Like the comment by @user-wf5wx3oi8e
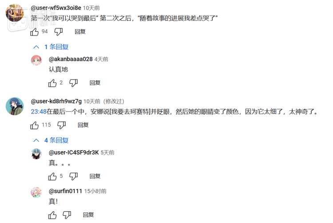The image size is (333, 223). 34,32
